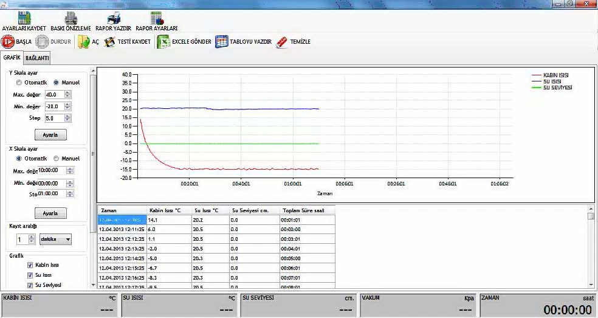Click the Aç open folder icon
This screenshot has width=598, height=318.
pos(84,42)
